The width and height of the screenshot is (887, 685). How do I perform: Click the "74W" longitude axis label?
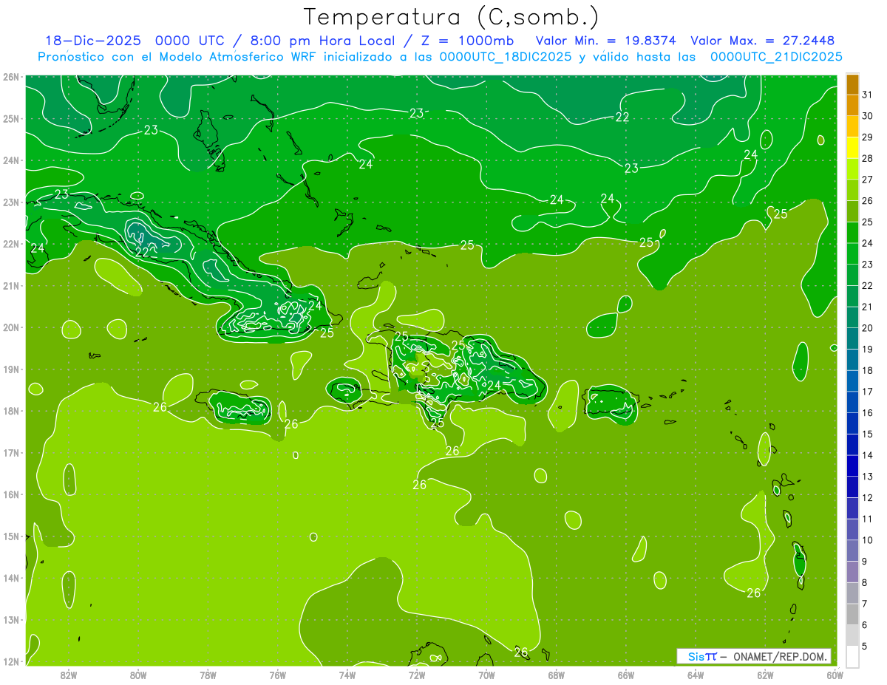coord(347,674)
